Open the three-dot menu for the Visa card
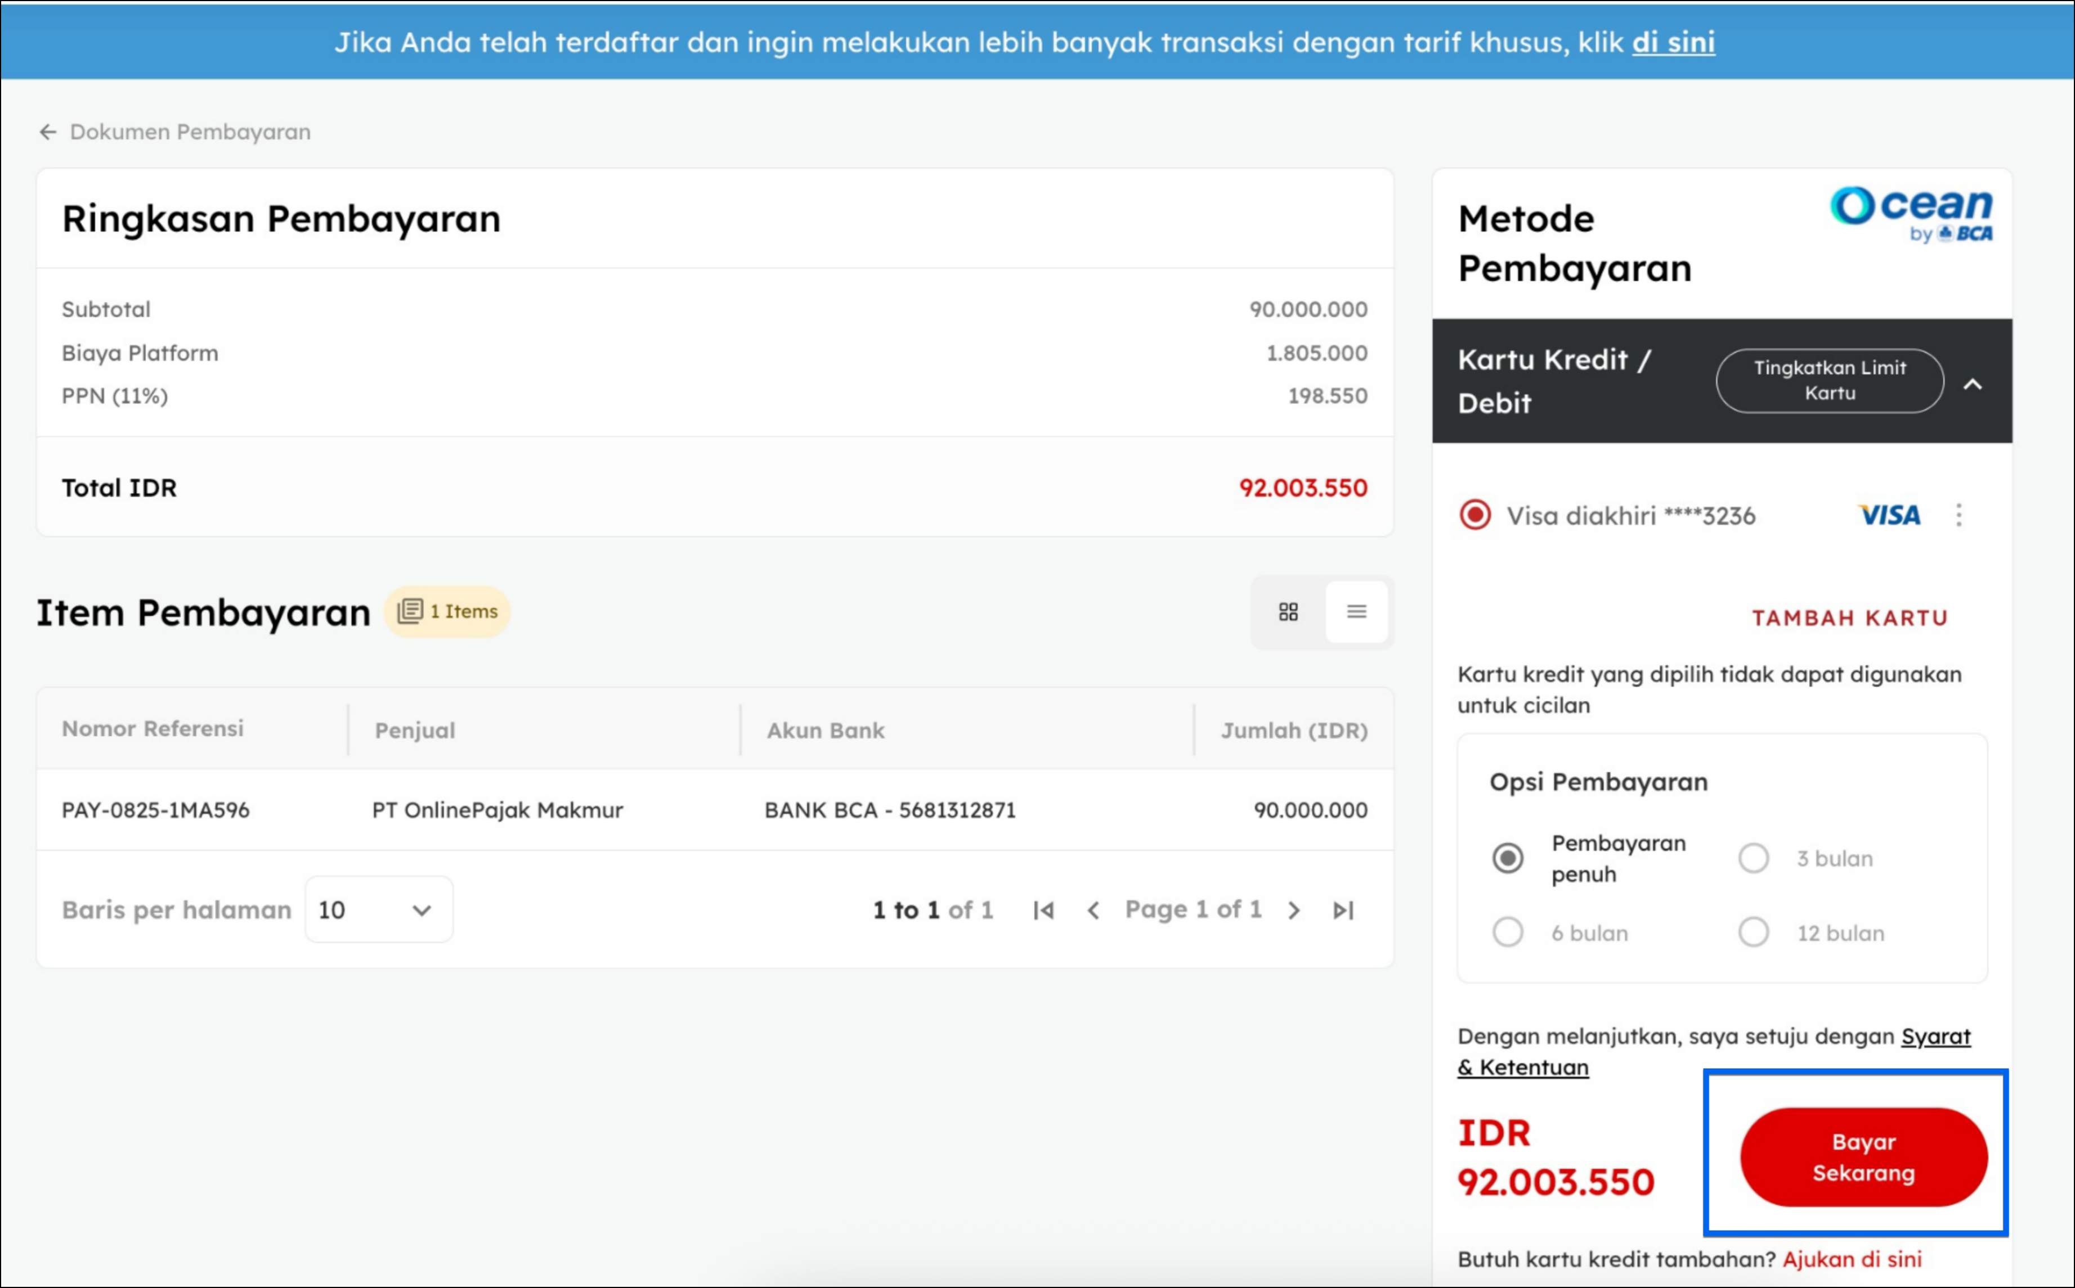The width and height of the screenshot is (2075, 1288). coord(1959,515)
